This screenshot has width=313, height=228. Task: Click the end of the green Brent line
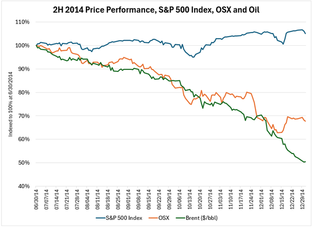(306, 162)
